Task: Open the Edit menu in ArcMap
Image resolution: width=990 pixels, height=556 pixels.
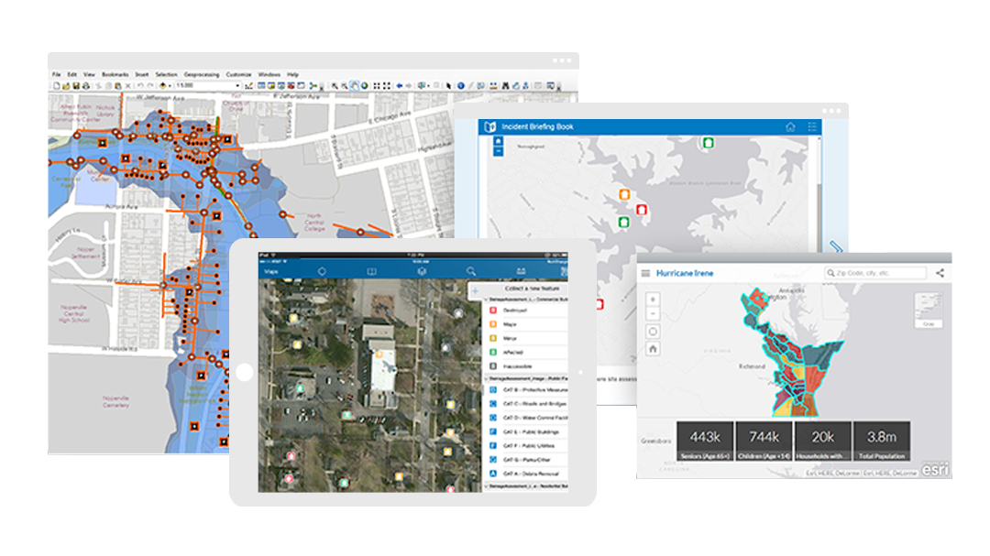Action: (72, 74)
